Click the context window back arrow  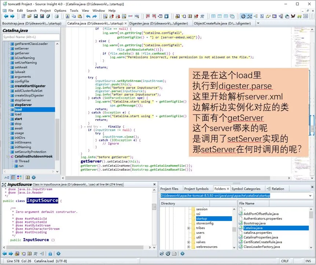(x=5, y=254)
